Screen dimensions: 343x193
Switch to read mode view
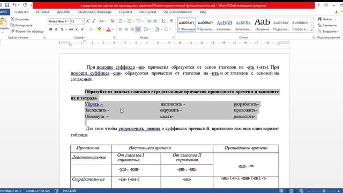click(281, 191)
